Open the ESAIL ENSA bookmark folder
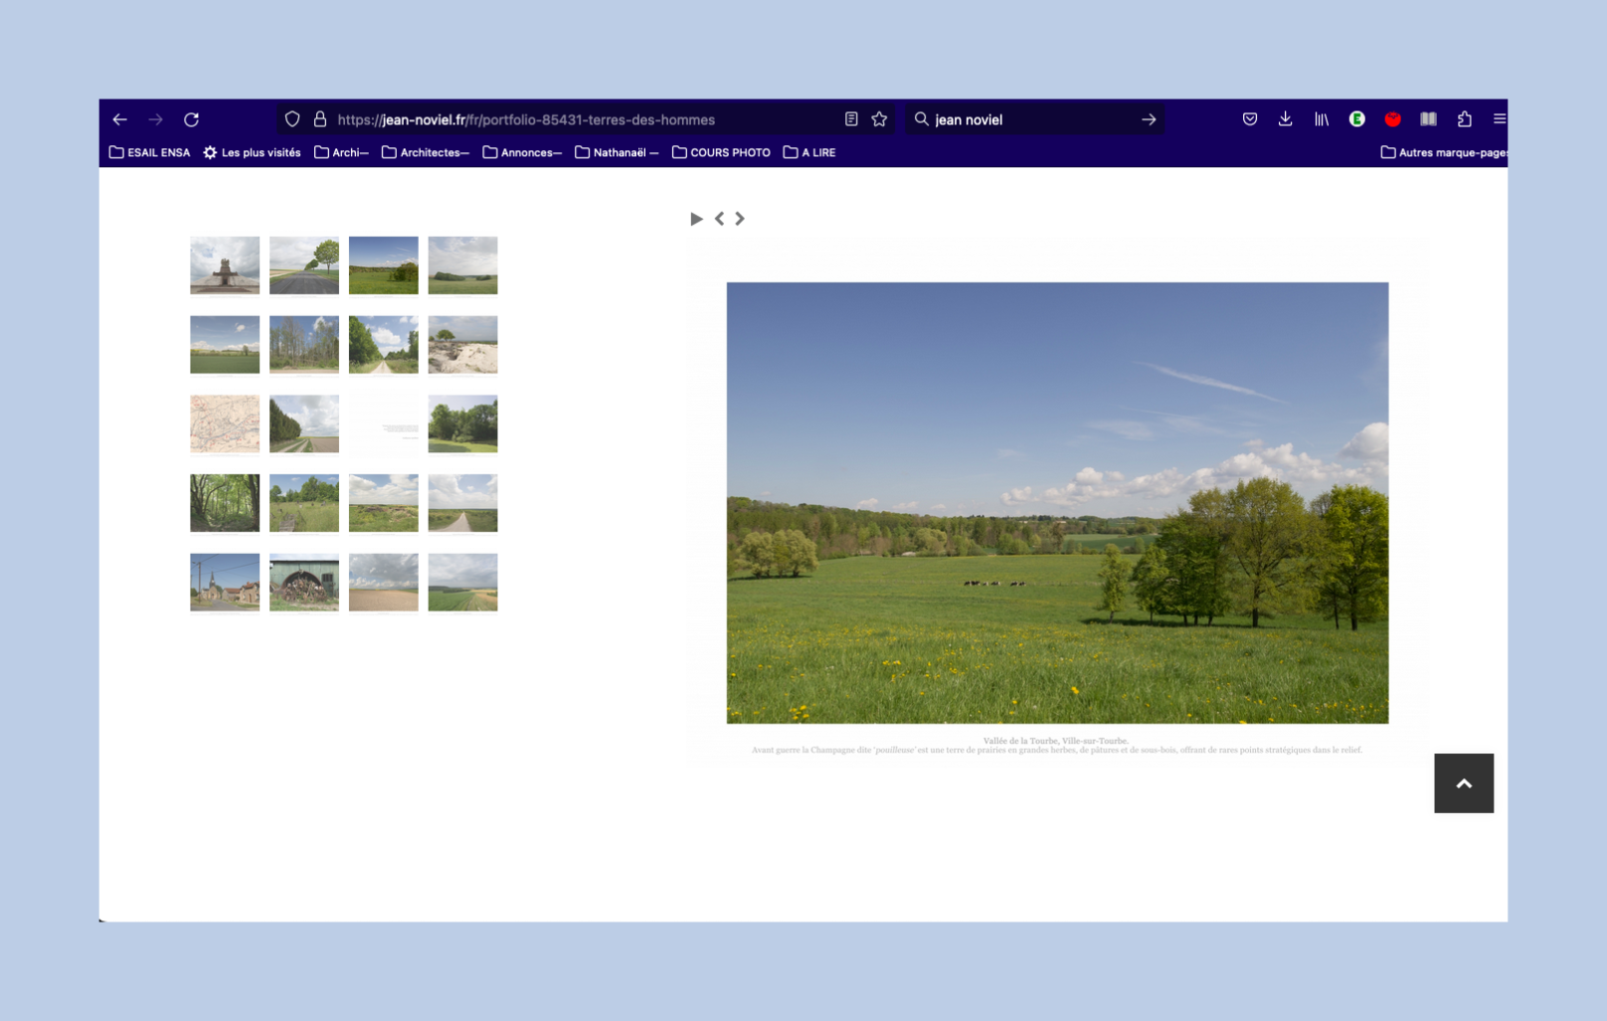The image size is (1607, 1021). tap(150, 152)
